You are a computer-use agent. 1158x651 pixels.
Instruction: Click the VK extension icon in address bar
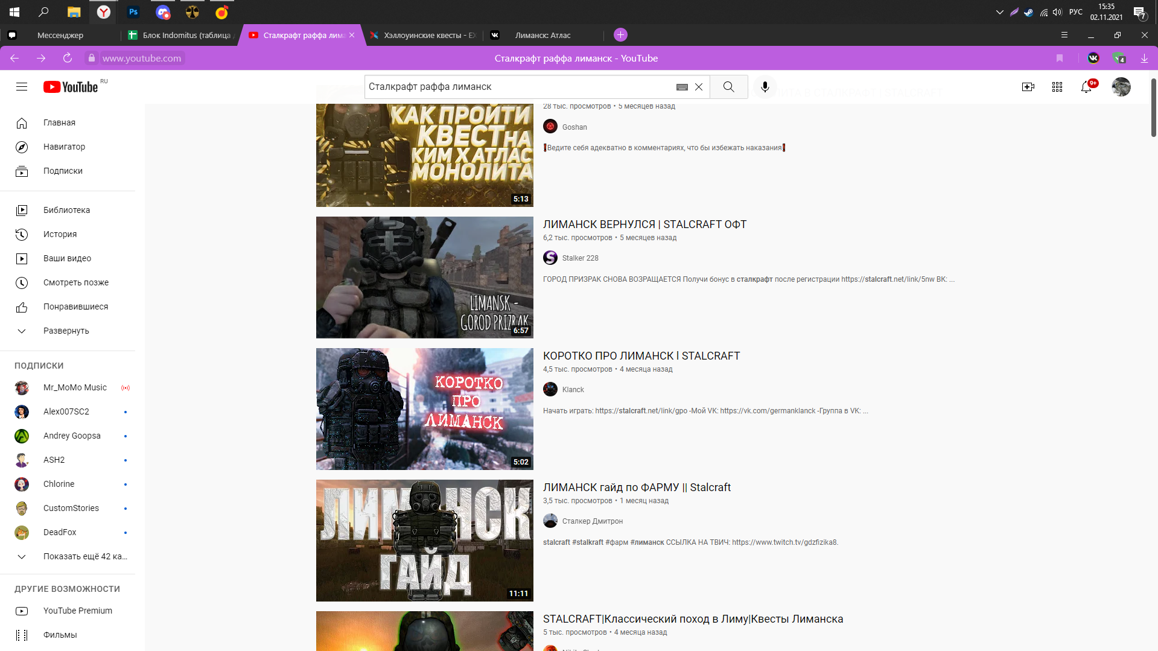point(1093,59)
